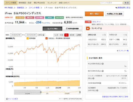This screenshot has height=102, width=133.
Task: Select the 年初来 period button
Action: point(72,35)
